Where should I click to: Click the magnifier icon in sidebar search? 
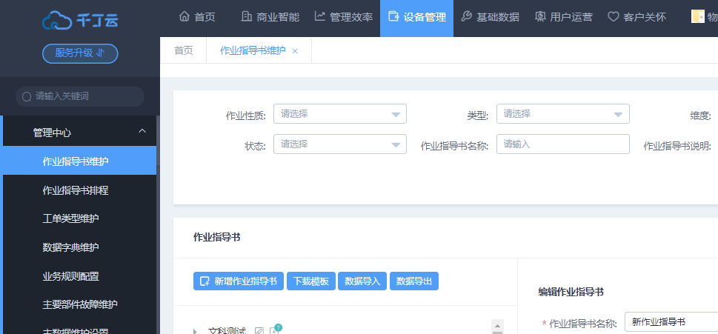(x=27, y=96)
